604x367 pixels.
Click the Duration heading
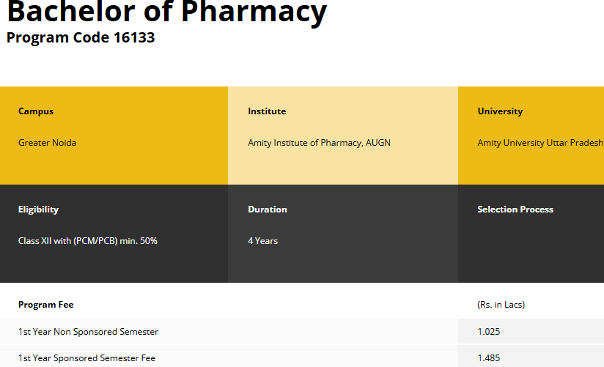[268, 210]
